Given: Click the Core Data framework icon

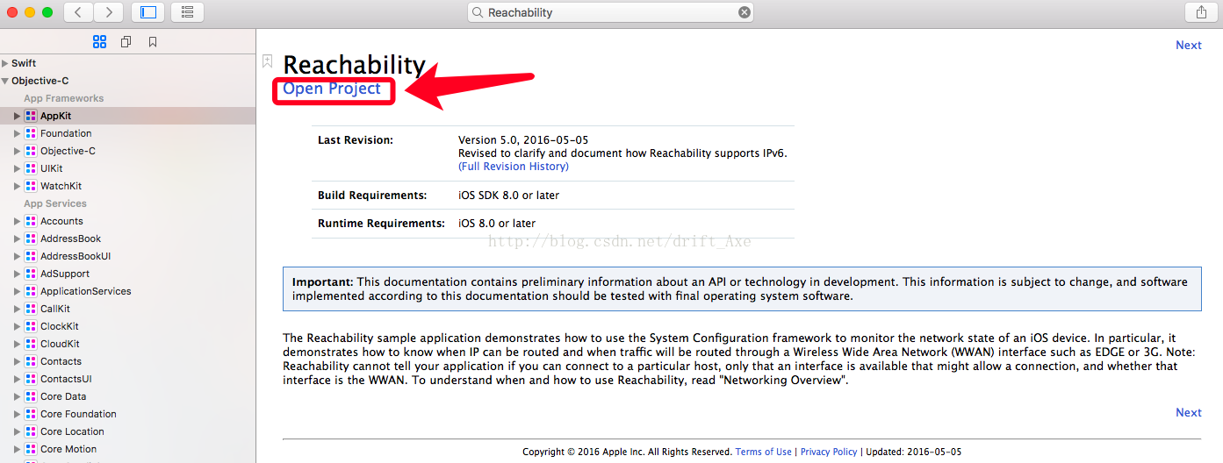Looking at the screenshot, I should point(31,396).
